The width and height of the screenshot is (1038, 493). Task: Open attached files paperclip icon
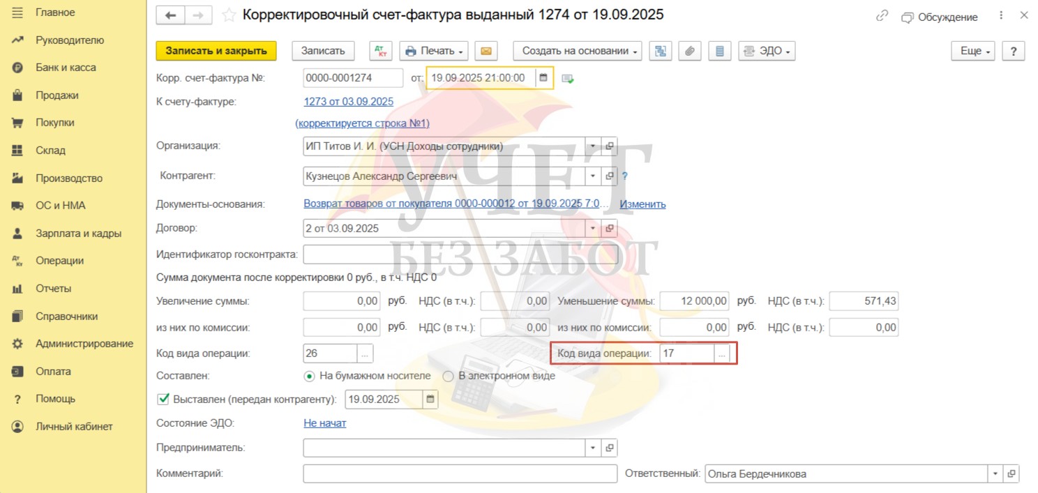tap(689, 51)
